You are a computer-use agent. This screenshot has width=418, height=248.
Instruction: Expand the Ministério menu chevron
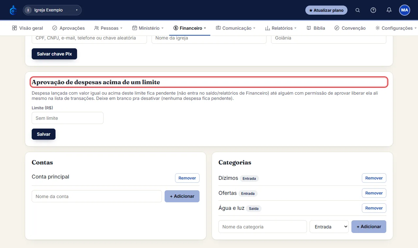click(x=163, y=28)
